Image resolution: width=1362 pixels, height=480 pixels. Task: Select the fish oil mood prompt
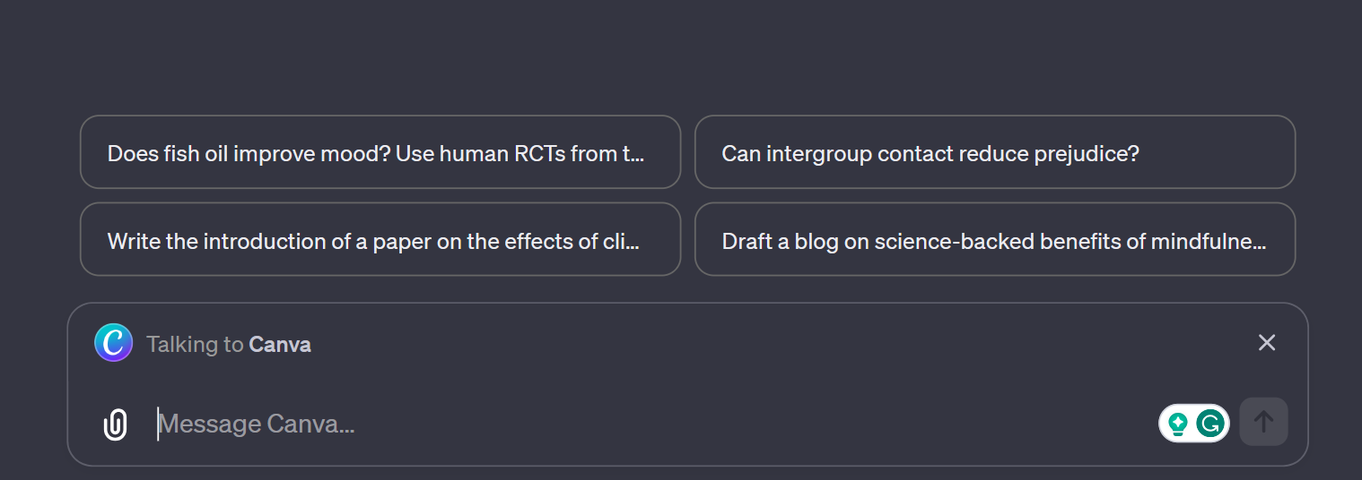pos(380,152)
